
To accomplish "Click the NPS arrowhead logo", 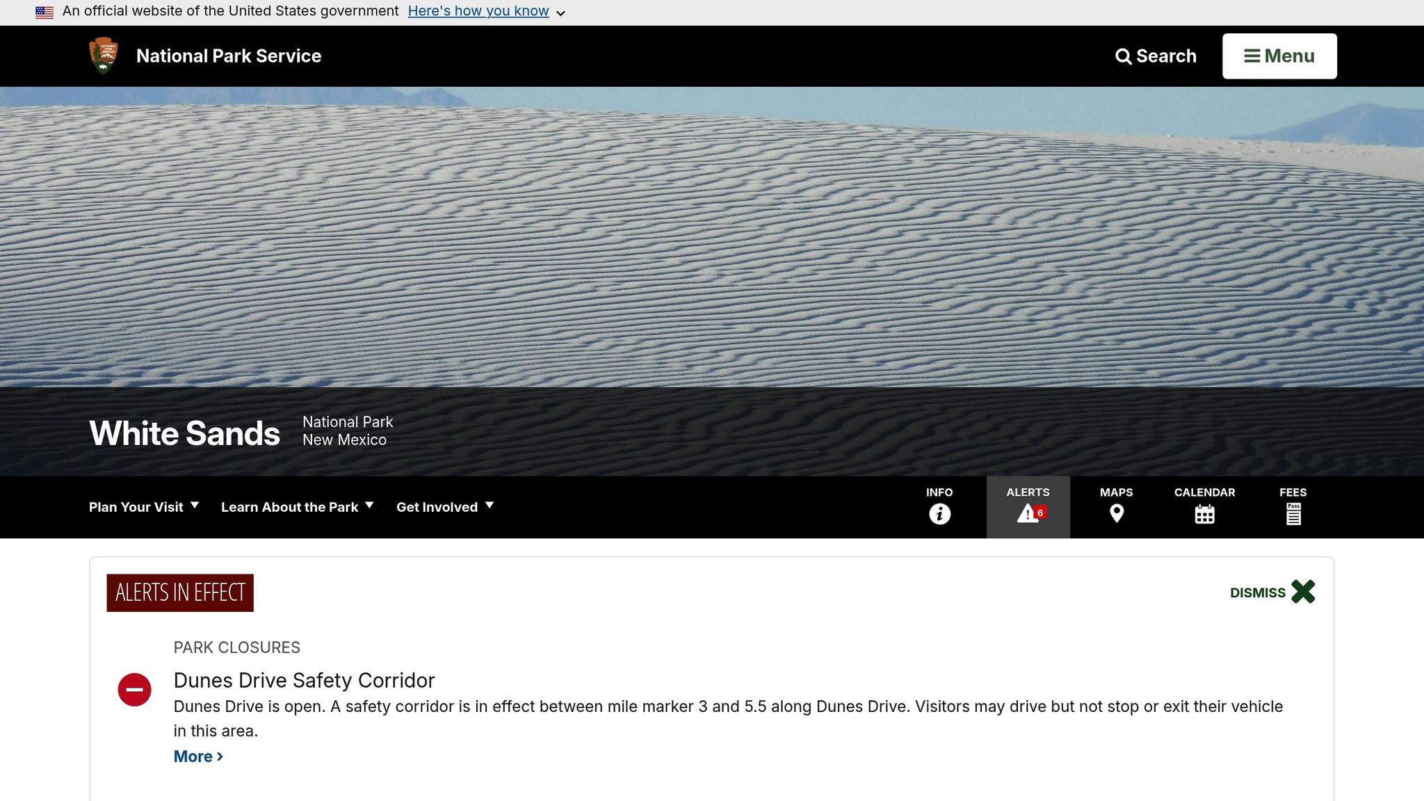I will [x=104, y=56].
